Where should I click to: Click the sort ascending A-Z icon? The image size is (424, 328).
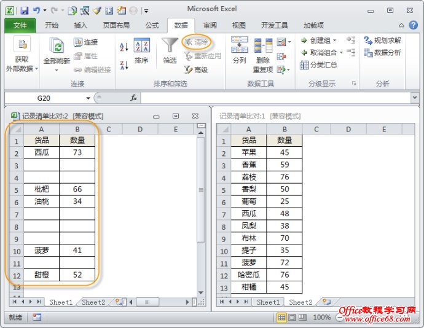coord(124,47)
